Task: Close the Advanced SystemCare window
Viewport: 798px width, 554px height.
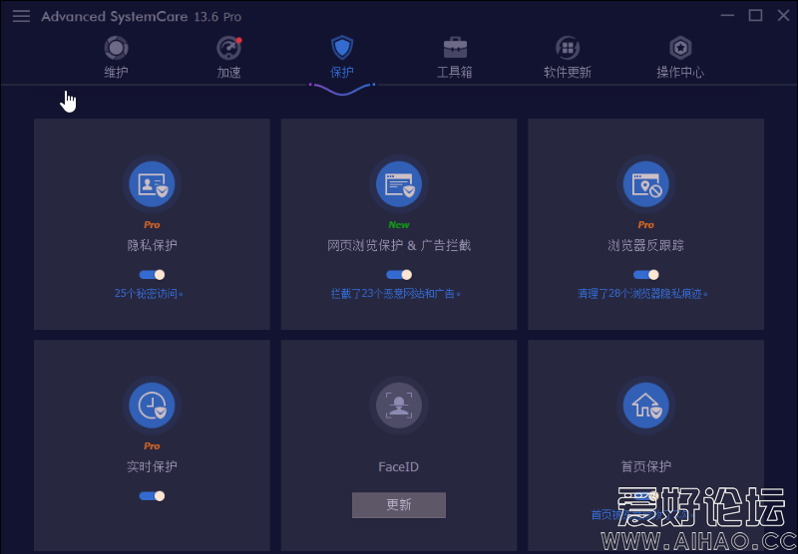Action: 784,15
